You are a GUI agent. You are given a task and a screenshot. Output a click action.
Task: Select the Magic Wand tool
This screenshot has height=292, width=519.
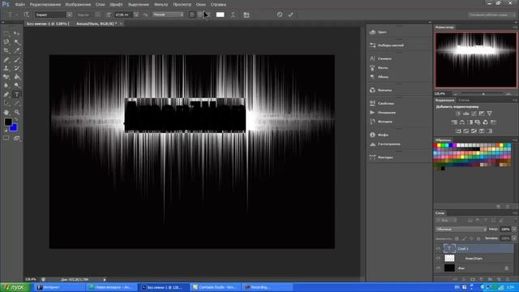click(x=16, y=42)
